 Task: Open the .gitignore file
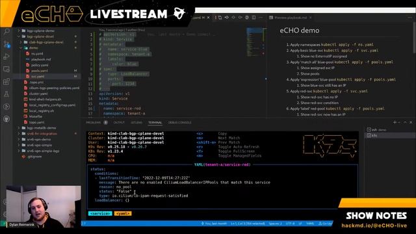coord(47,157)
